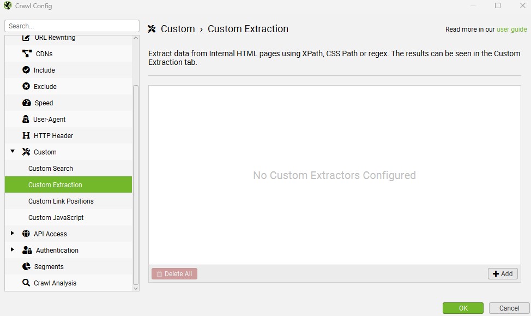
Task: Click the Exclude X circle icon
Action: tap(26, 86)
